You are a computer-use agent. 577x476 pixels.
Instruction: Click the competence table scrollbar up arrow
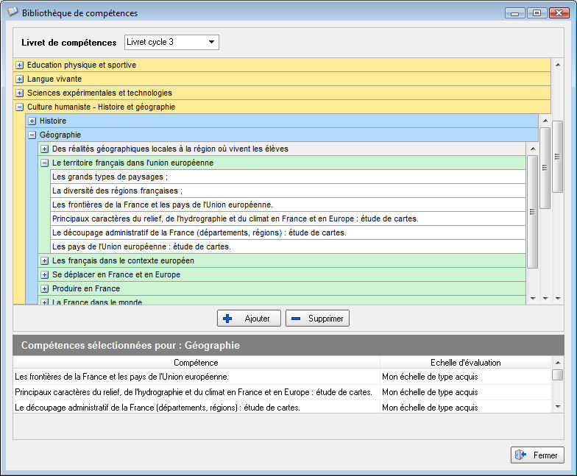coord(558,363)
